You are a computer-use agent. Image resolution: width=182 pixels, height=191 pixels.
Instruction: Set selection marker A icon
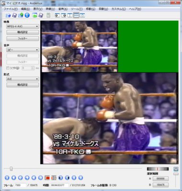[x=47, y=178]
